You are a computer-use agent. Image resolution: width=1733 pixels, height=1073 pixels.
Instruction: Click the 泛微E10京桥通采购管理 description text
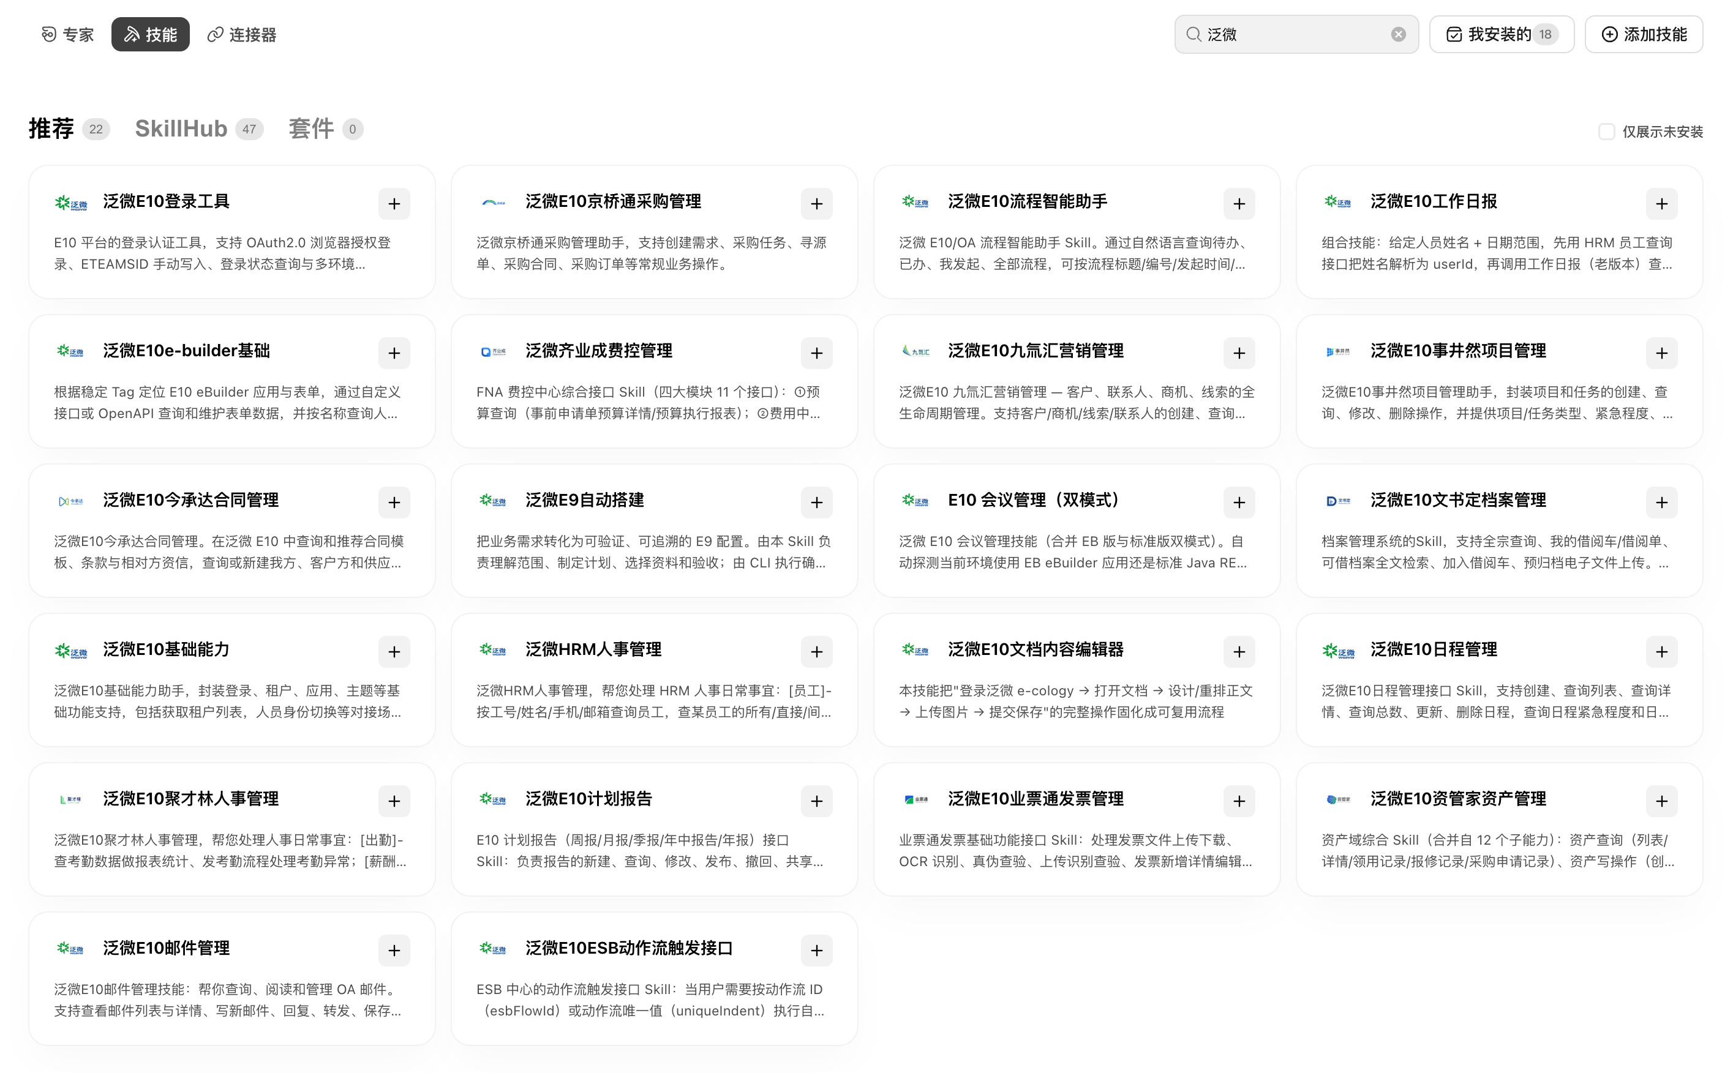[x=651, y=253]
